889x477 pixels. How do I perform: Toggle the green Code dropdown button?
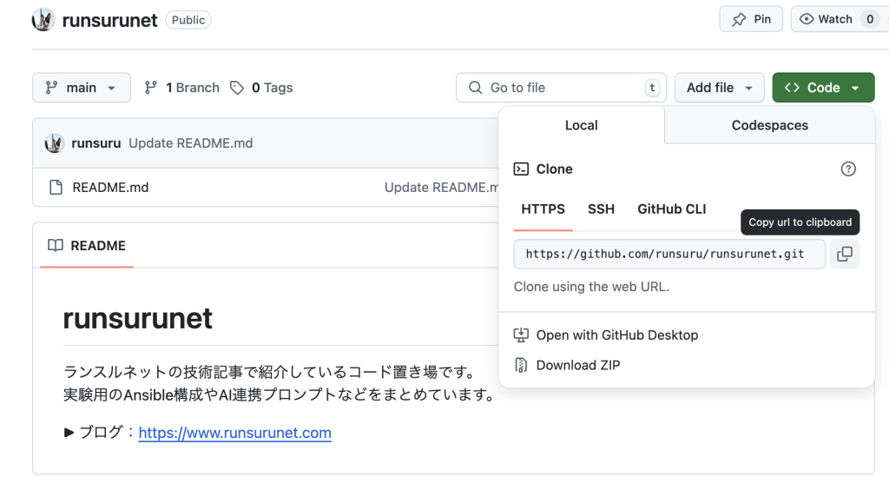tap(823, 88)
